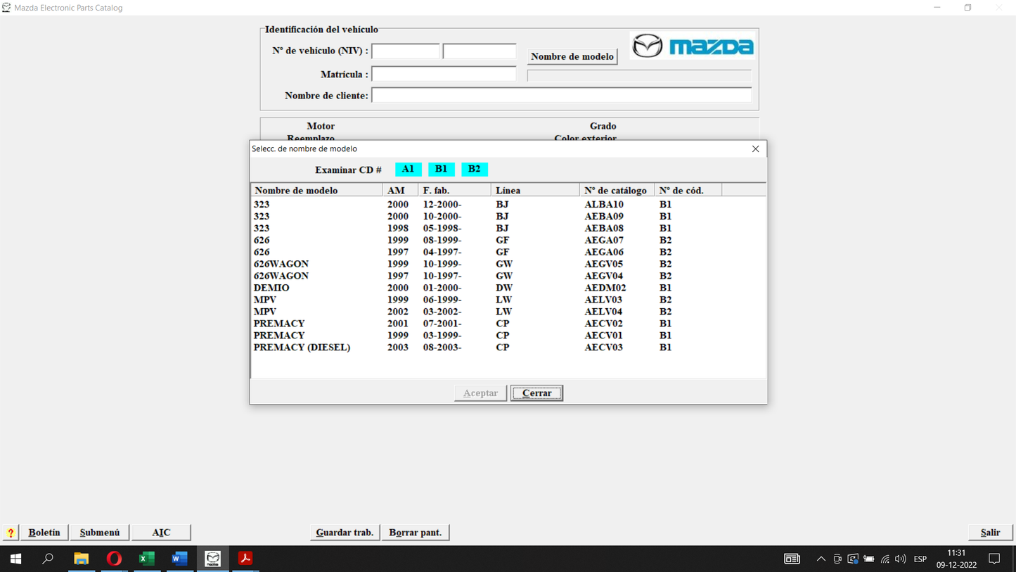Click the Salir button

[x=990, y=533]
